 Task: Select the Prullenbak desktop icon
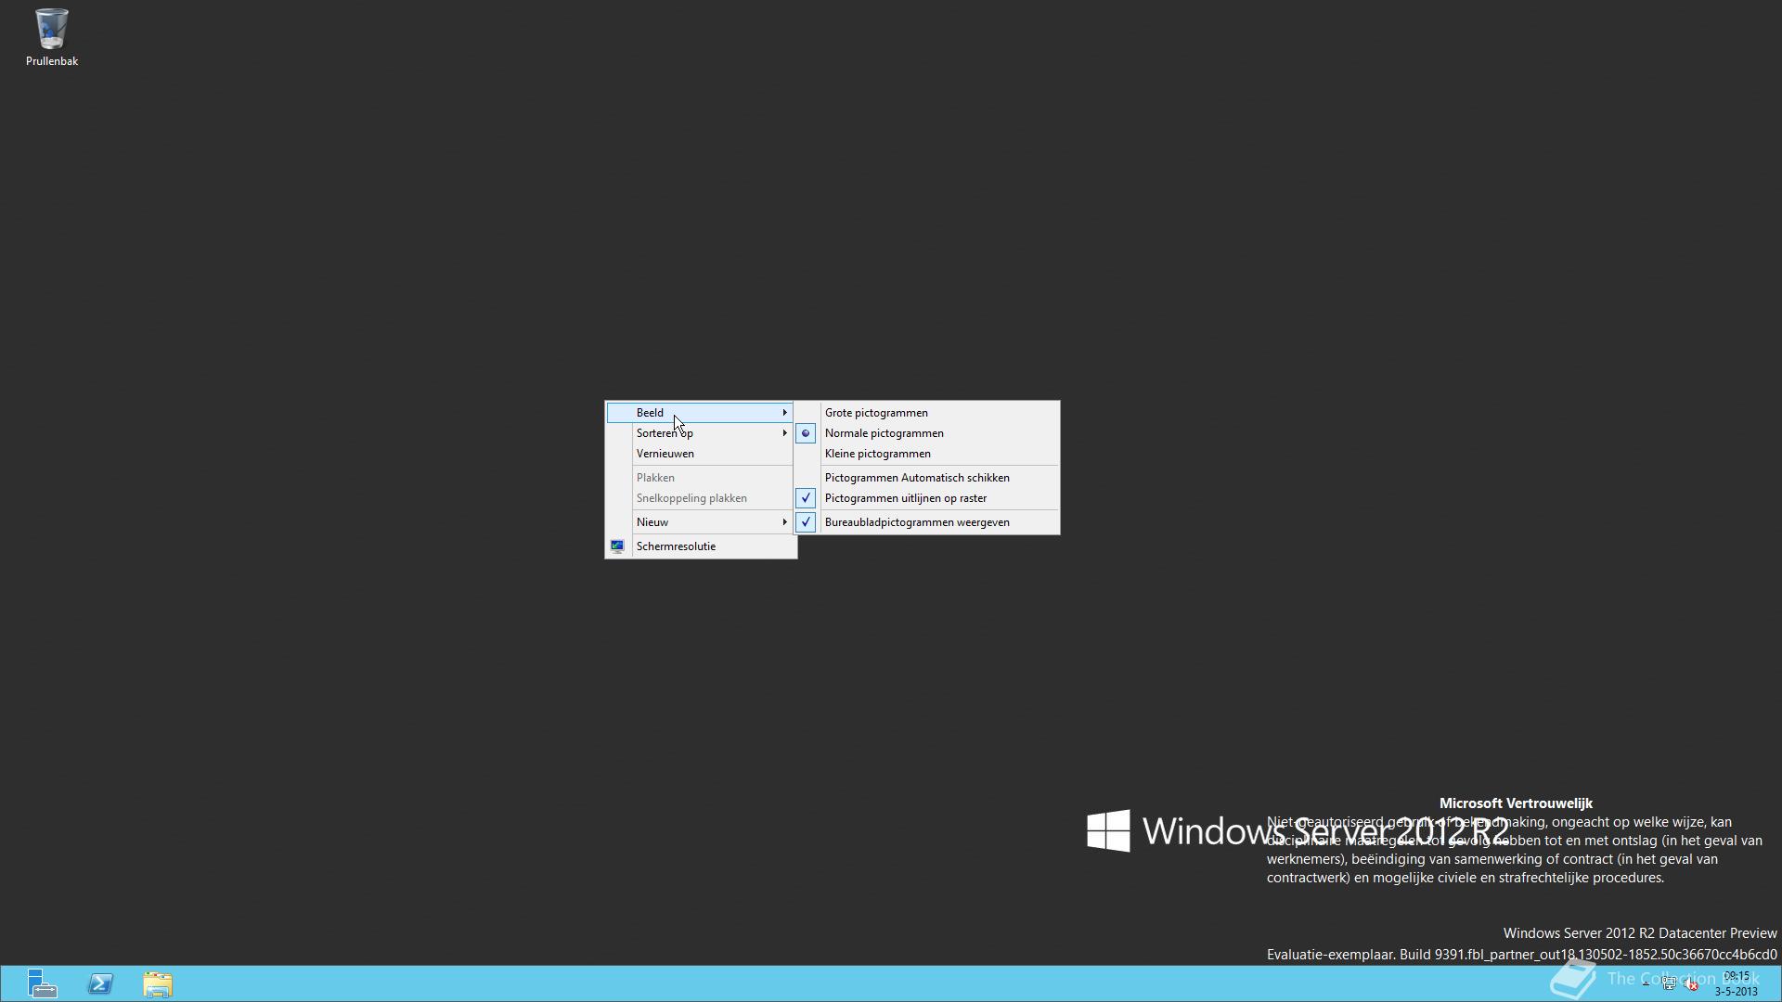(51, 37)
